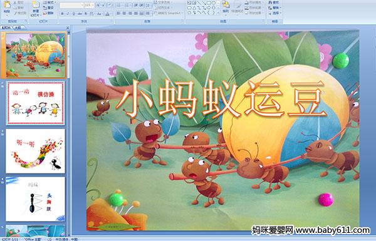Click the Reset slide icon
The image size is (376, 241).
click(48, 8)
